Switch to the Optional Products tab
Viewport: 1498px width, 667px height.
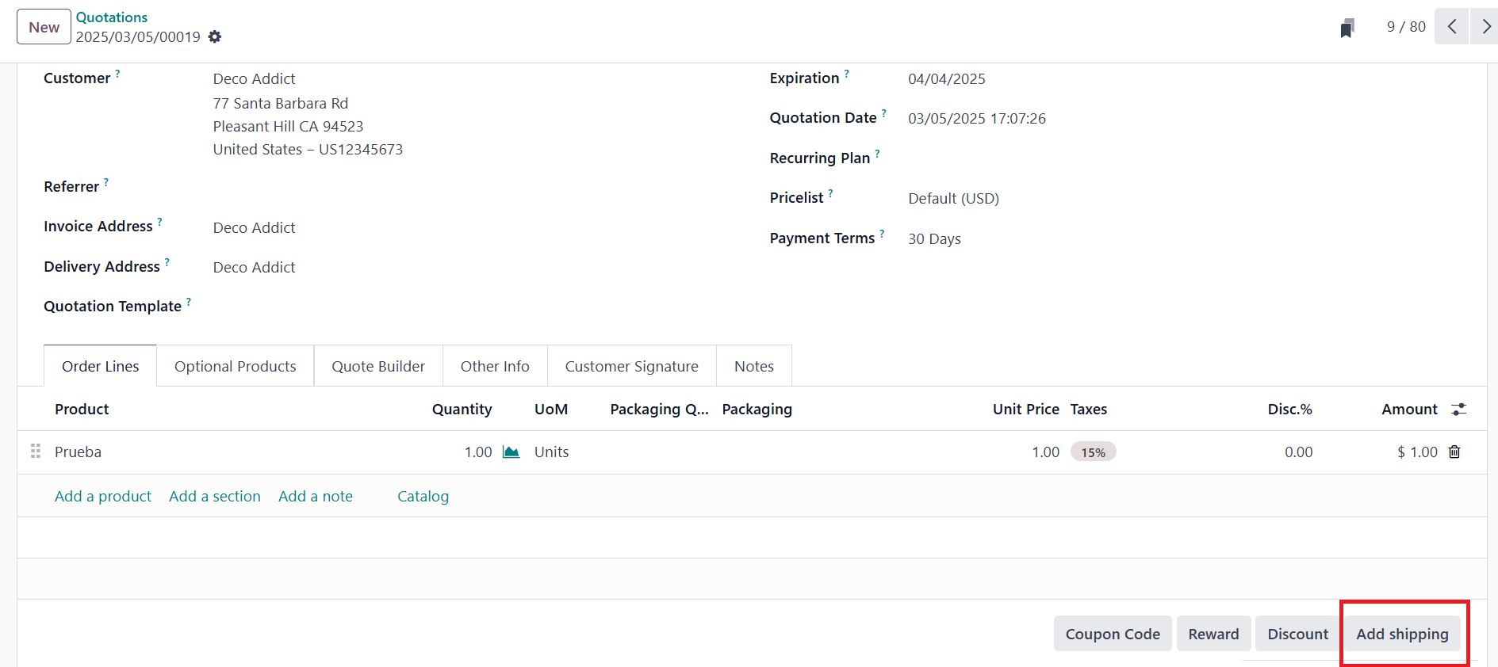[x=235, y=367]
